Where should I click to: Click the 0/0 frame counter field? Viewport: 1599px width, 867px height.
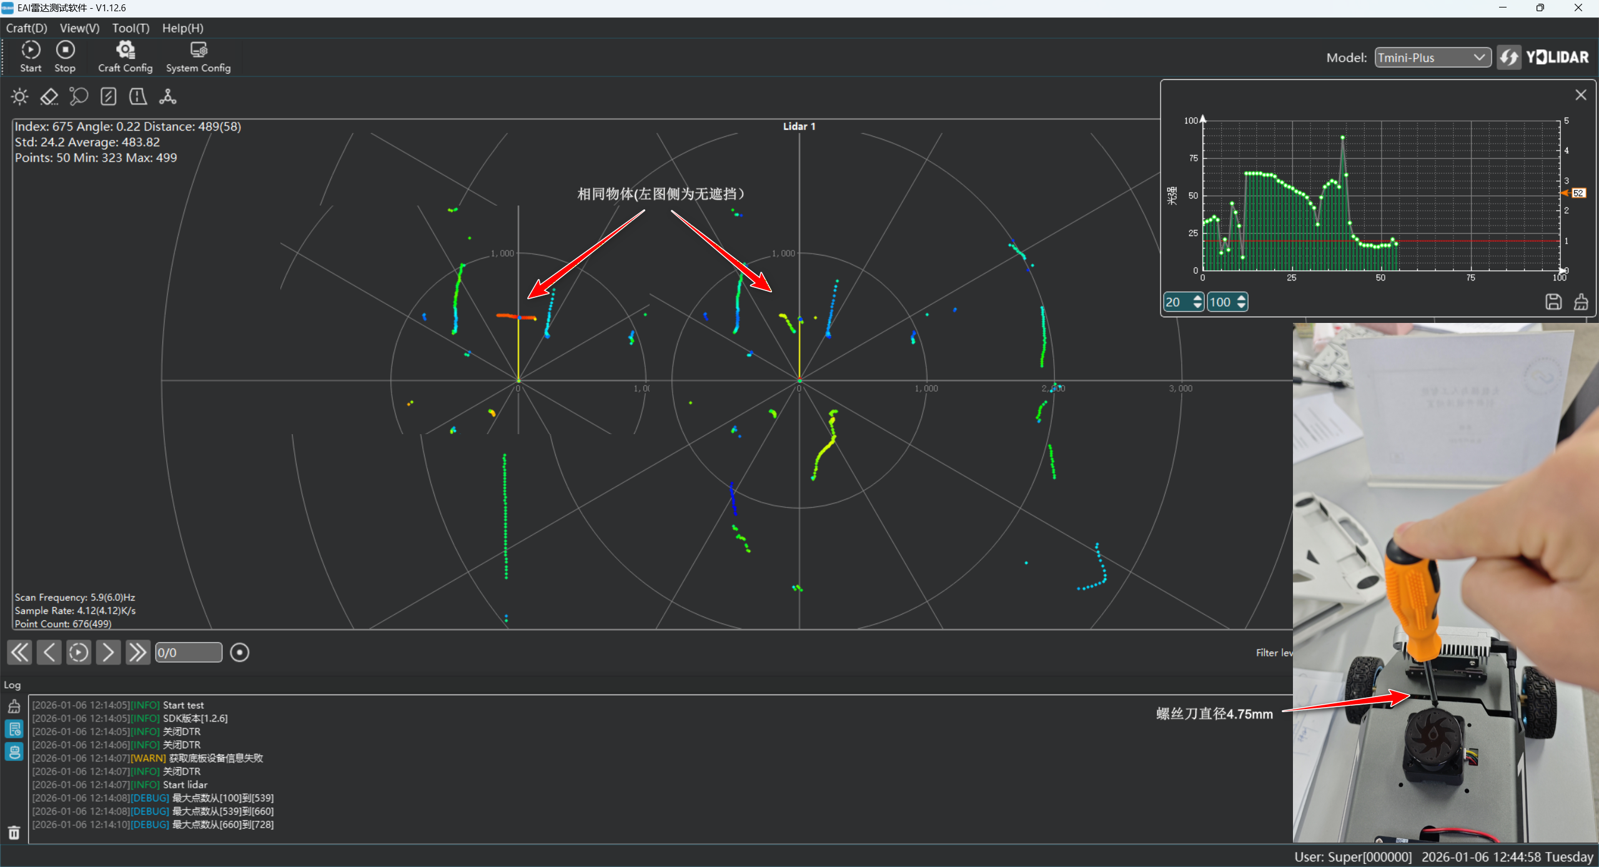(x=187, y=653)
